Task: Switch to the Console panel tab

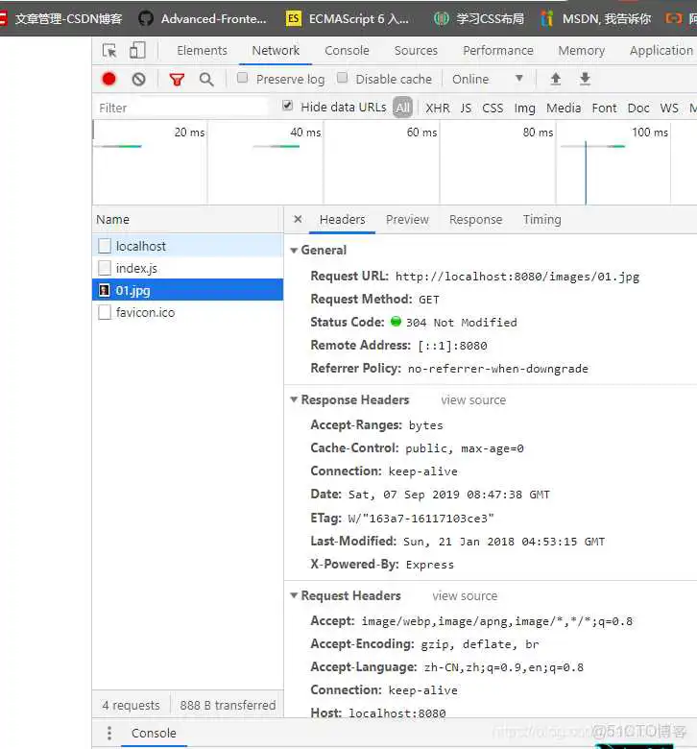Action: point(347,51)
